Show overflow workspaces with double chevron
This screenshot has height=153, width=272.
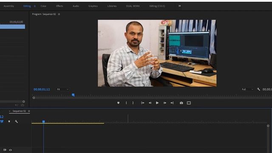[179, 6]
